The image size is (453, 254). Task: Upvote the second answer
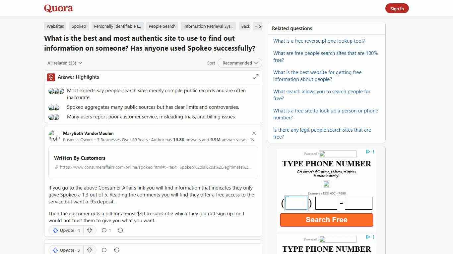point(65,250)
